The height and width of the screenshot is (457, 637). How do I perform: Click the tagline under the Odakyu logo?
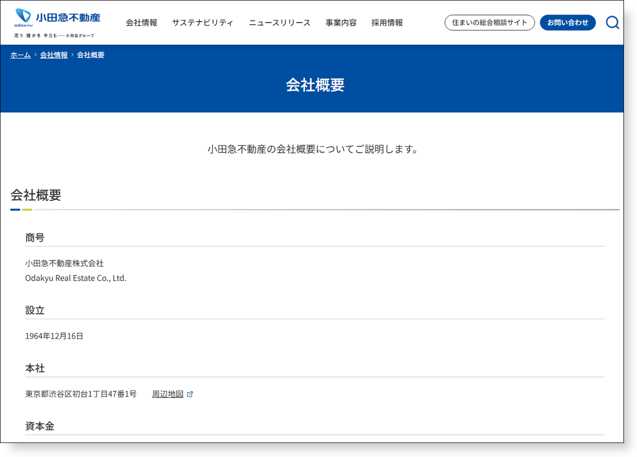click(54, 36)
